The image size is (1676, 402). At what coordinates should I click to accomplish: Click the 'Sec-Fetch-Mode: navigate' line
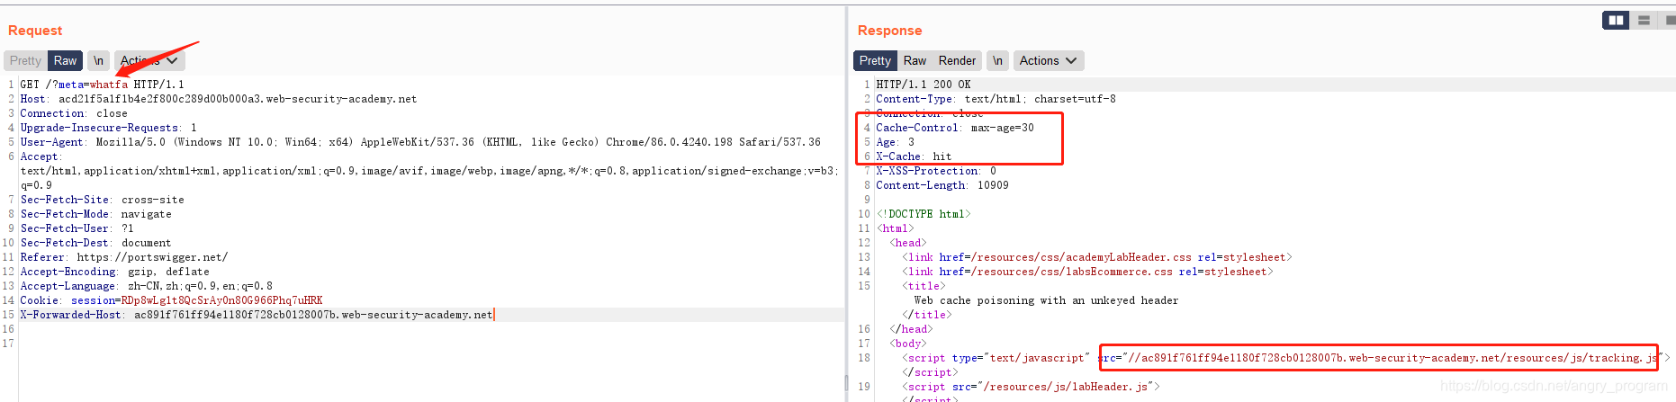(x=96, y=214)
